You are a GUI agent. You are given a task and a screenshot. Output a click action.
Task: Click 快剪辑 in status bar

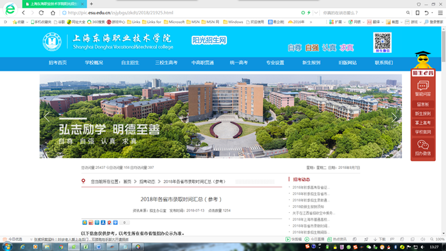[294, 240]
